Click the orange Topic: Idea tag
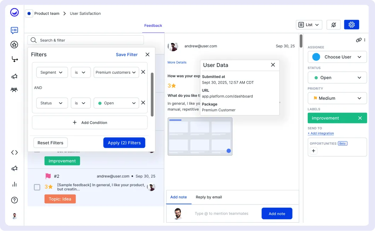Image resolution: width=375 pixels, height=231 pixels. coord(60,199)
